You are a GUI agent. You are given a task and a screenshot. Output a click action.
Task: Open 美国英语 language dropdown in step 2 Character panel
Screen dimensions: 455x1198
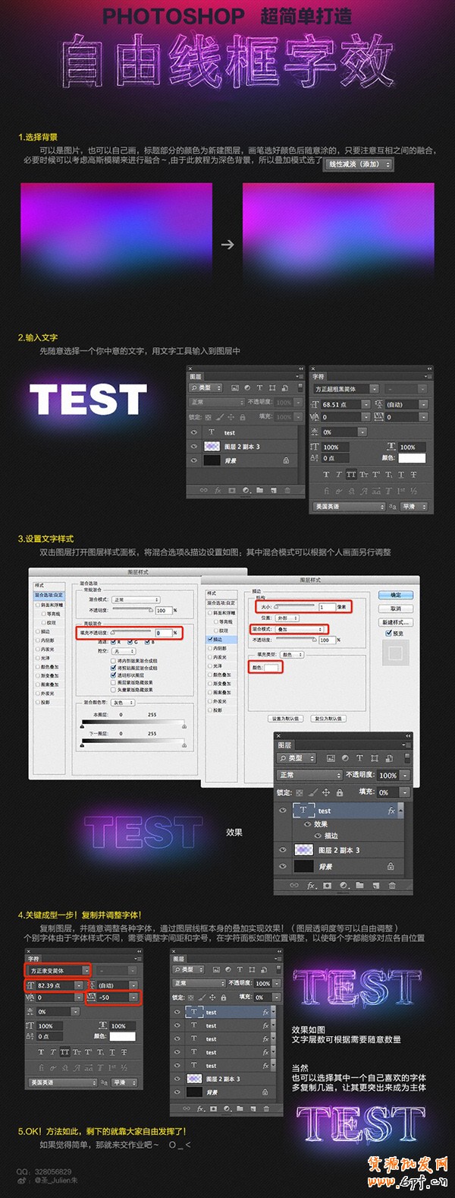349,506
